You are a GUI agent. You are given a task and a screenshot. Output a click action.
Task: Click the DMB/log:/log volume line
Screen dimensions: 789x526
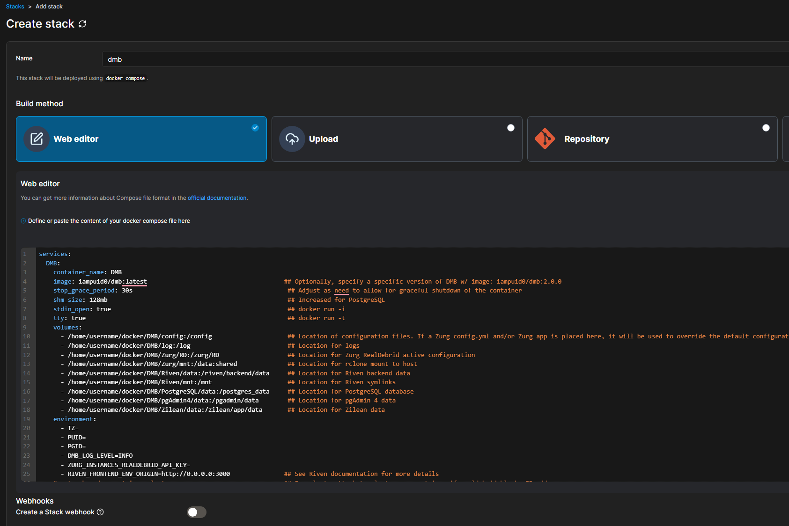pos(125,346)
